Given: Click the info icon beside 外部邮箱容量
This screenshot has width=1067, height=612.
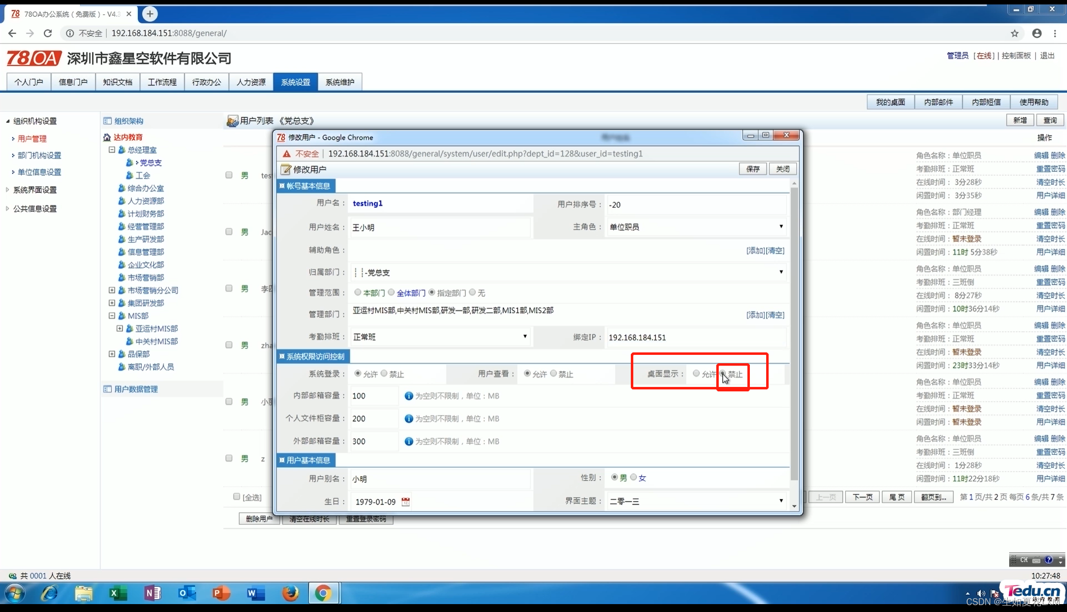Looking at the screenshot, I should [409, 441].
